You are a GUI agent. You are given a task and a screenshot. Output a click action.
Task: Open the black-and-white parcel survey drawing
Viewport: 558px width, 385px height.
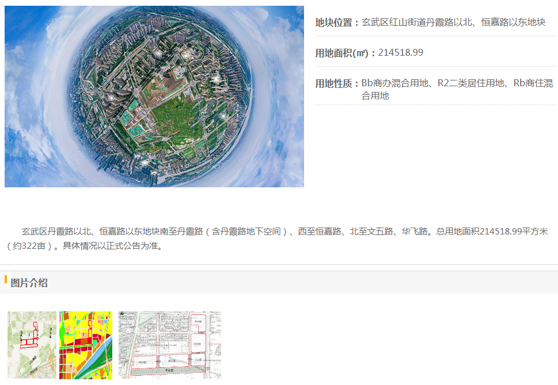pyautogui.click(x=170, y=345)
